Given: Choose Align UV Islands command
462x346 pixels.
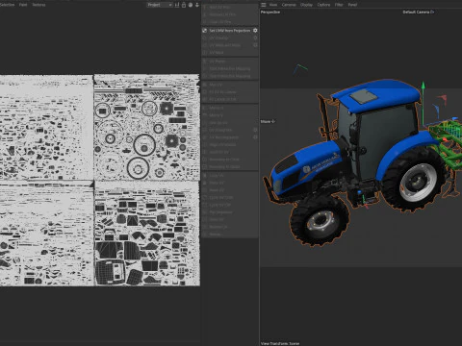Looking at the screenshot, I should pos(230,144).
